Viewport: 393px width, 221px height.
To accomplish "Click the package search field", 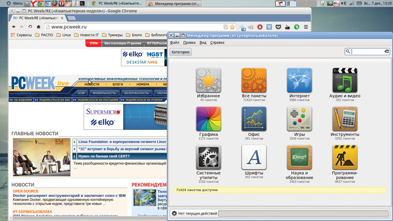I will coord(367,52).
